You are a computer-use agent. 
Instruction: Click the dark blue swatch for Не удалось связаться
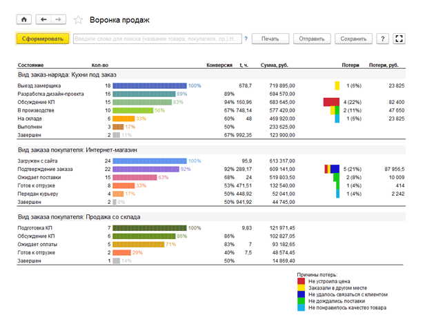303,295
